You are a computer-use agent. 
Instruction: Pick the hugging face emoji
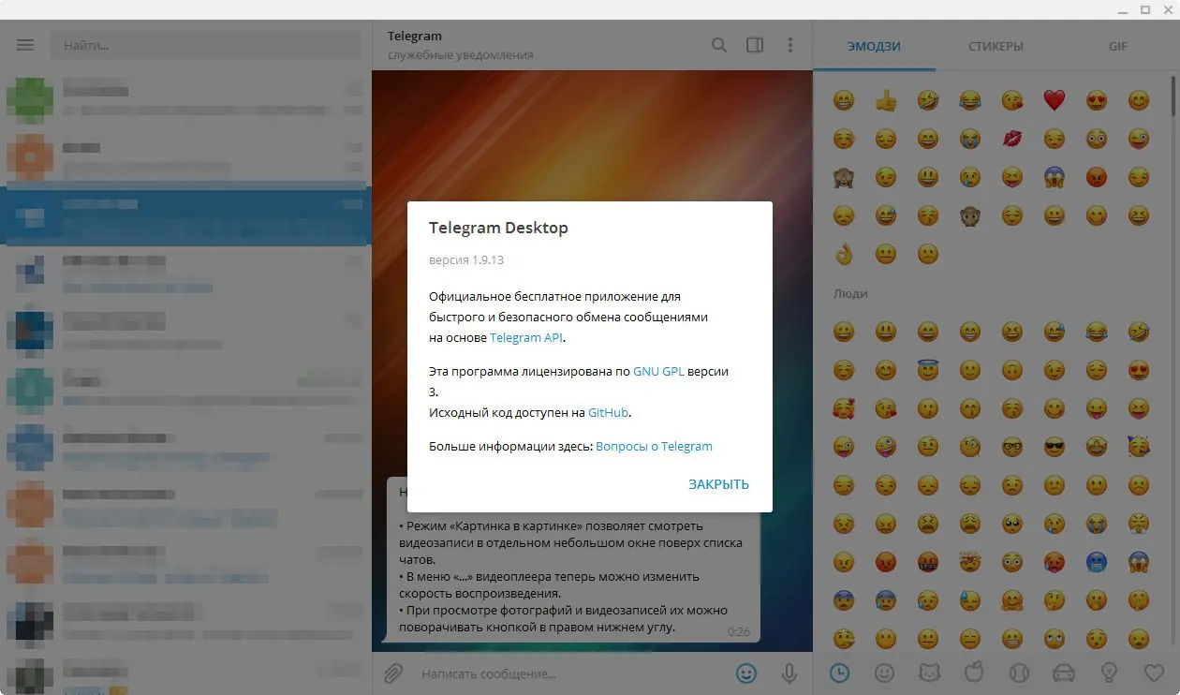point(1012,599)
